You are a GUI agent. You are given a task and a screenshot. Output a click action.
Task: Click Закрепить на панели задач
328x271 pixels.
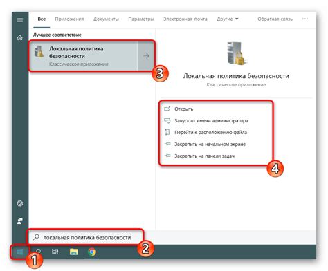pyautogui.click(x=204, y=156)
